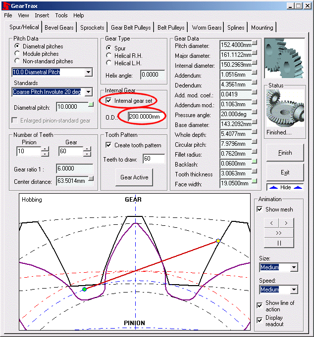The width and height of the screenshot is (314, 337).
Task: Select the Spur gear type
Action: pos(109,48)
